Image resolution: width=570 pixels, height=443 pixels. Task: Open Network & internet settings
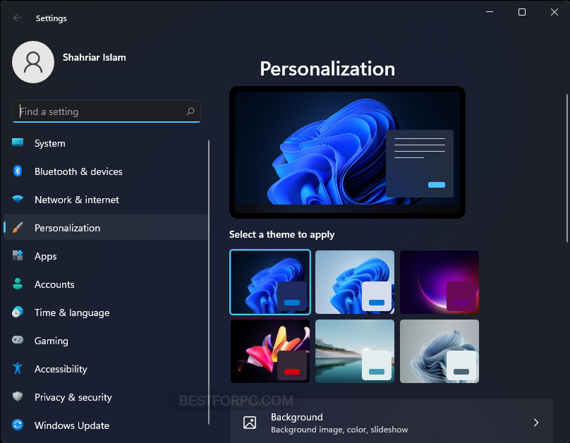(106, 200)
